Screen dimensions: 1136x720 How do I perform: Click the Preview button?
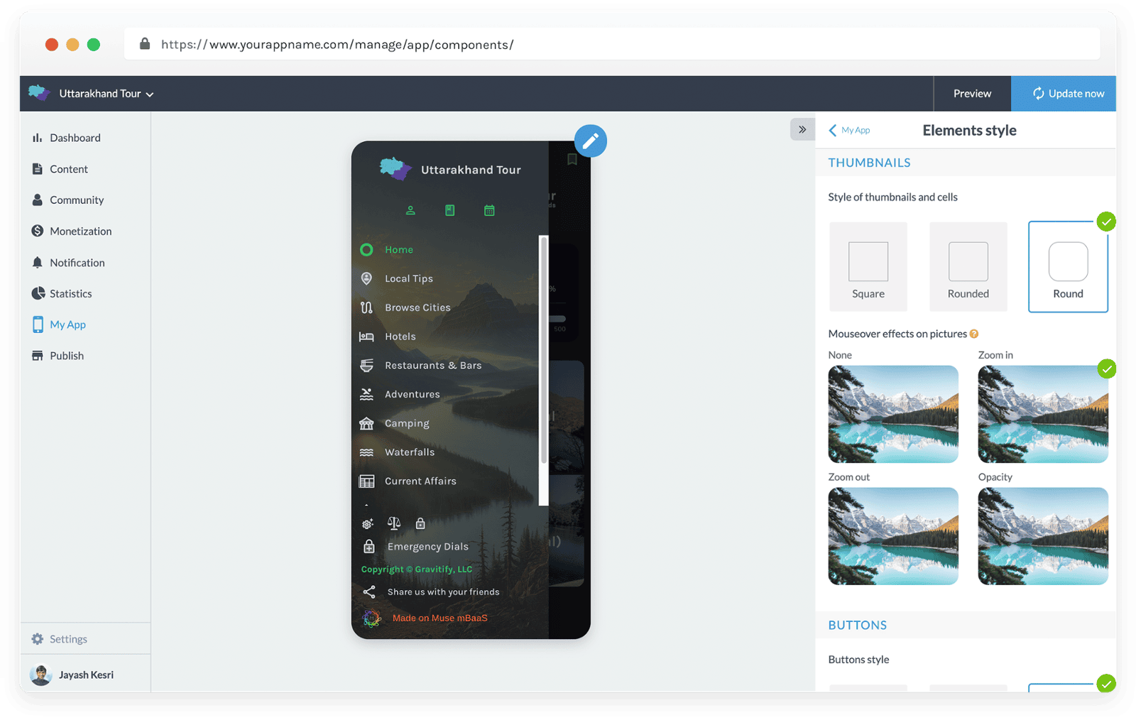click(972, 94)
